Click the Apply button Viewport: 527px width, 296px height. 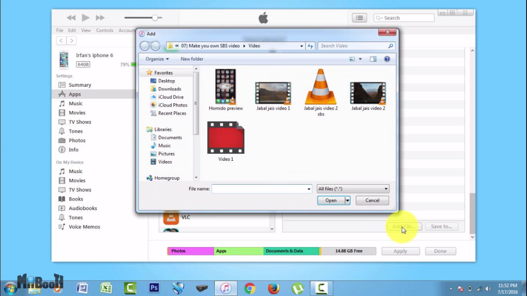[400, 251]
